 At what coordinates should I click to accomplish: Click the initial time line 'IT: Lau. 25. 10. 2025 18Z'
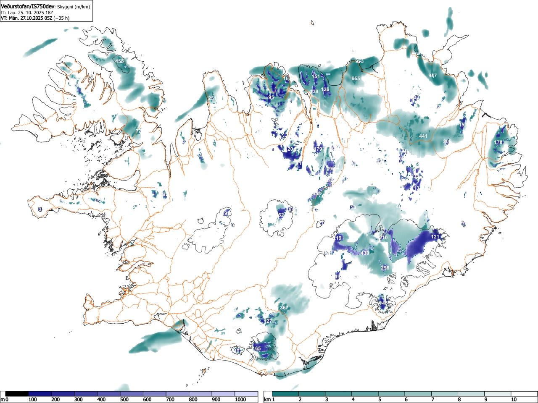tap(27, 13)
